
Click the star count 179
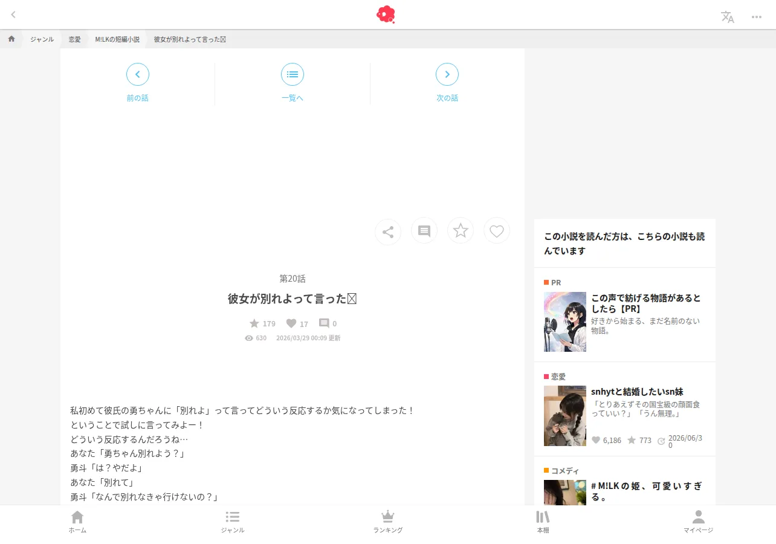(262, 323)
